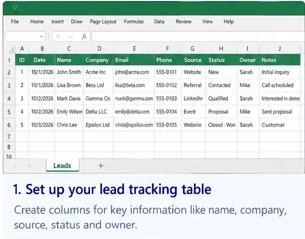Image resolution: width=305 pixels, height=239 pixels.
Task: Select the Interested in demo cell
Action: (280, 99)
